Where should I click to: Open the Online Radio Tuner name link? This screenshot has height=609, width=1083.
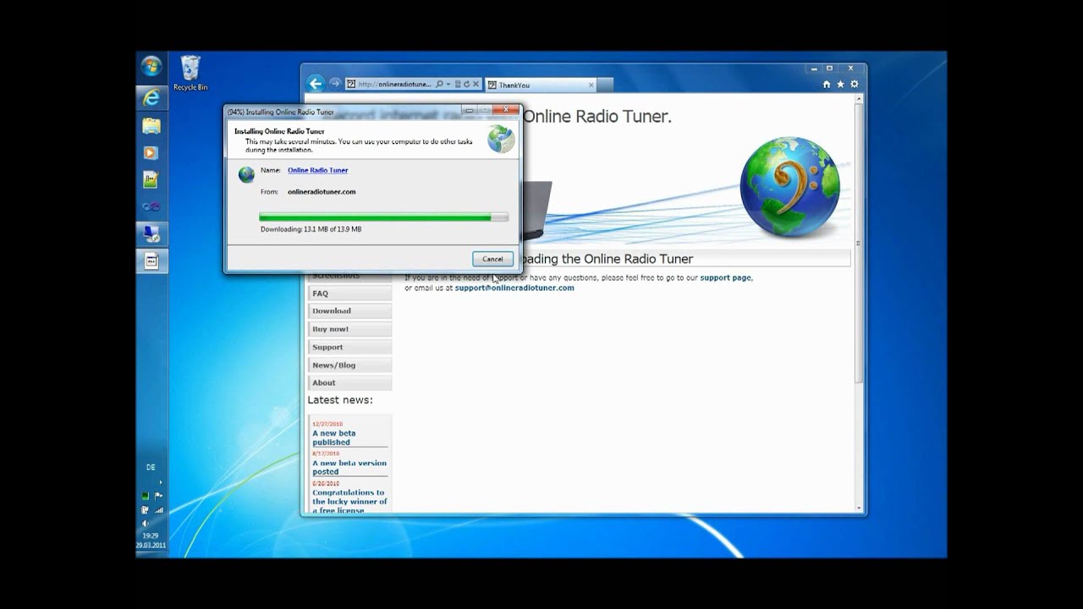(317, 170)
